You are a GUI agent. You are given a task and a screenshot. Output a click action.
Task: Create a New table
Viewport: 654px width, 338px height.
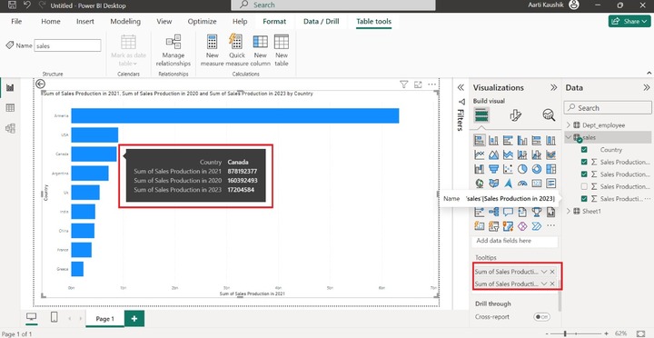pyautogui.click(x=282, y=51)
